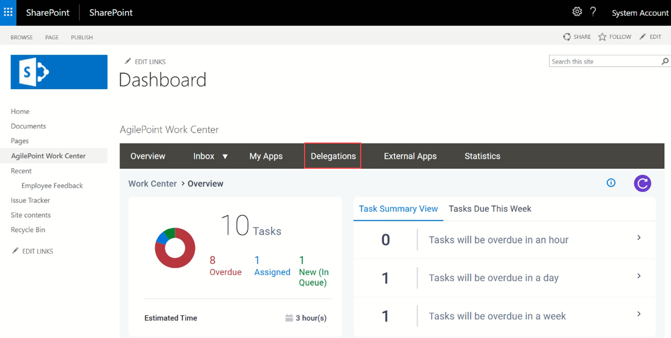Switch to Tasks Due This Week tab

tap(490, 209)
